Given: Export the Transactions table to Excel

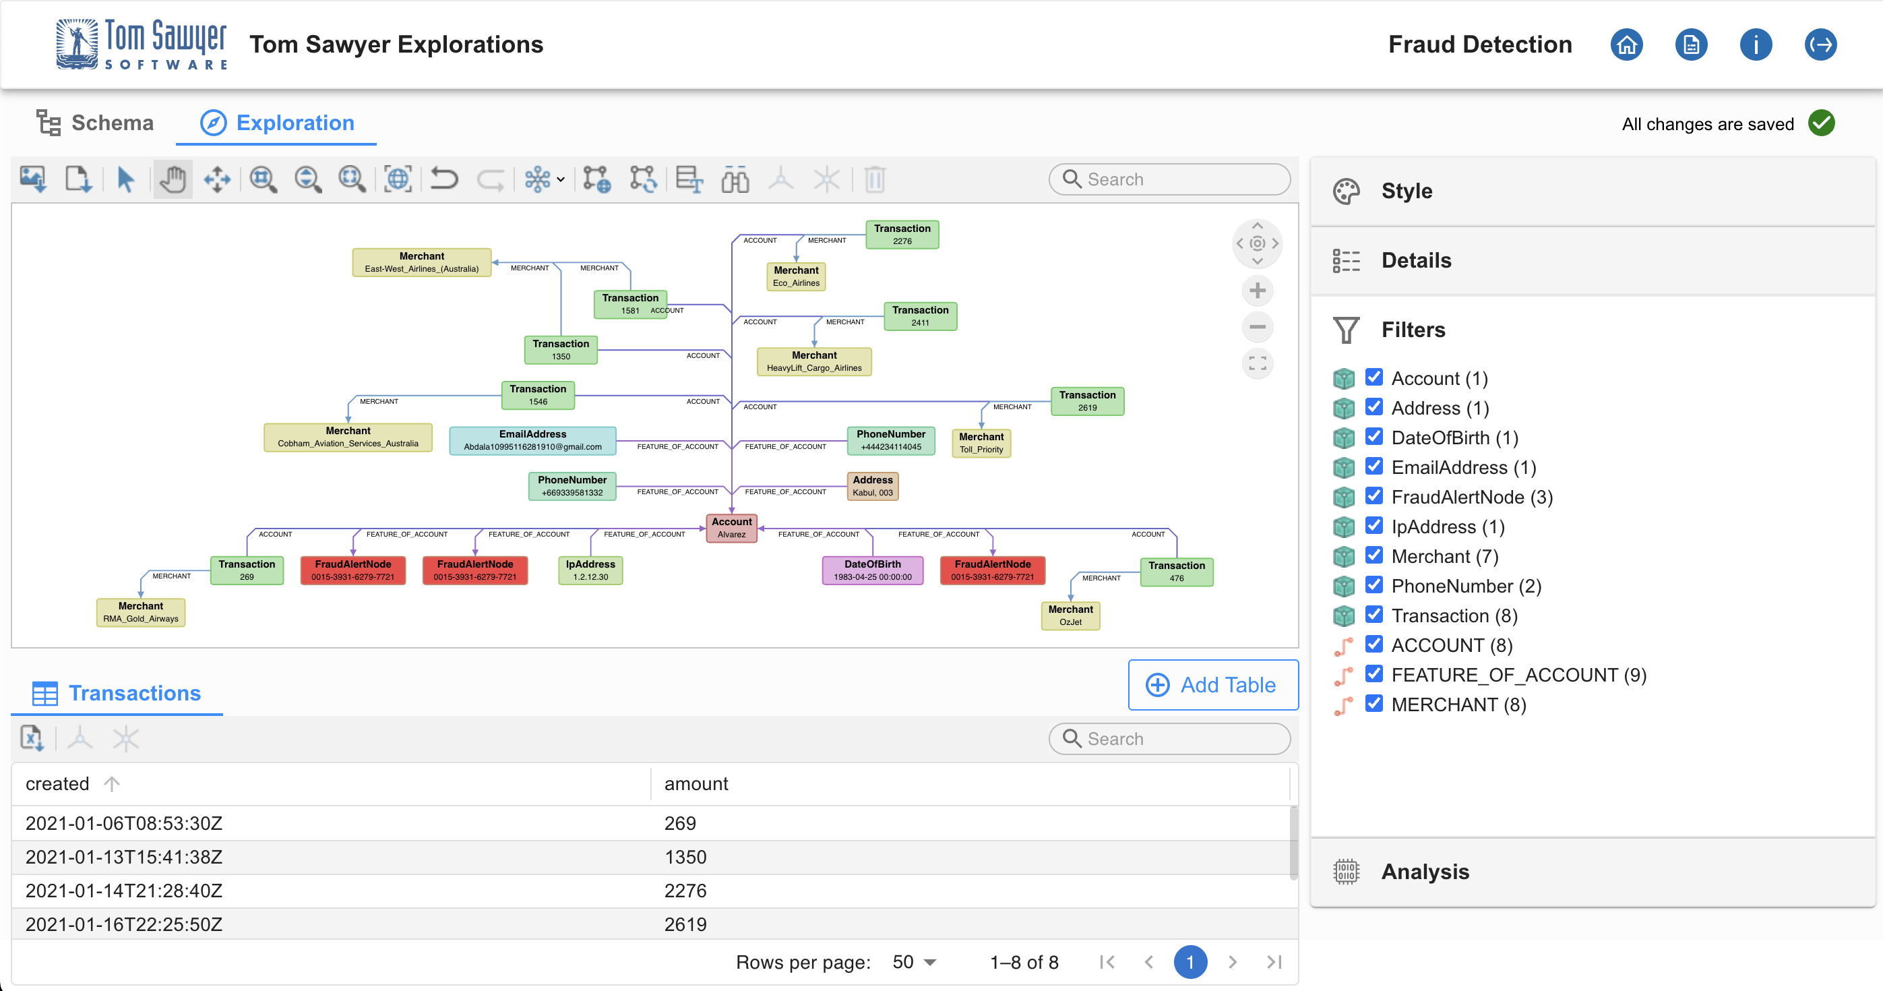Looking at the screenshot, I should tap(31, 739).
